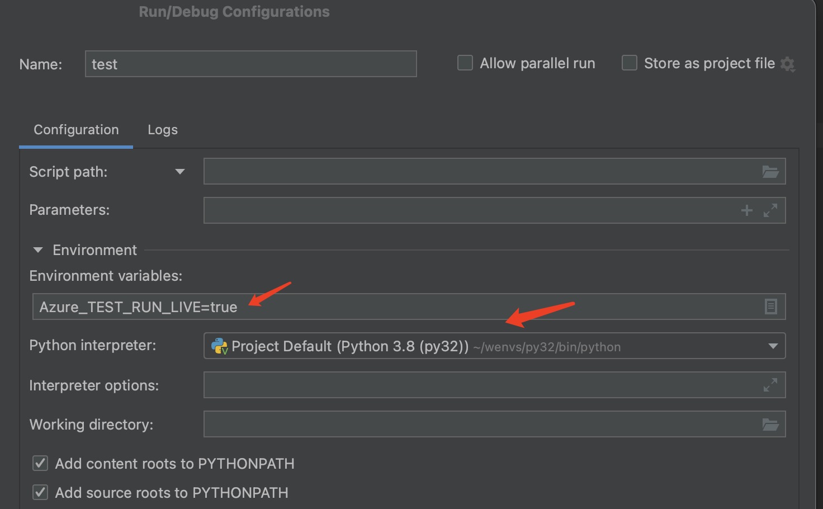Click Run/Debug Configurations title text
The height and width of the screenshot is (509, 823).
tap(234, 12)
